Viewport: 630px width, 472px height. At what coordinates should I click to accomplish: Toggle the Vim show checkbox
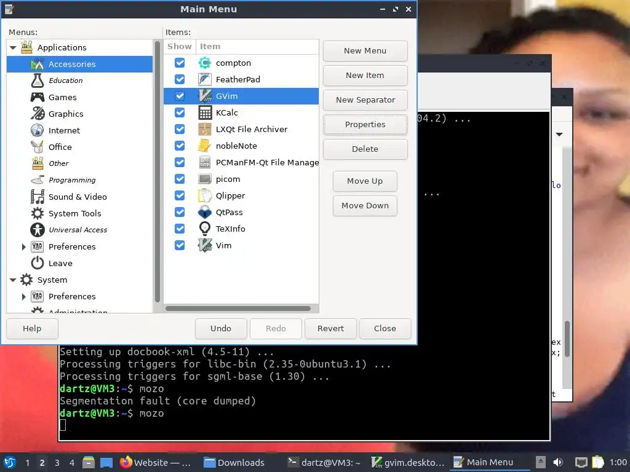click(180, 245)
